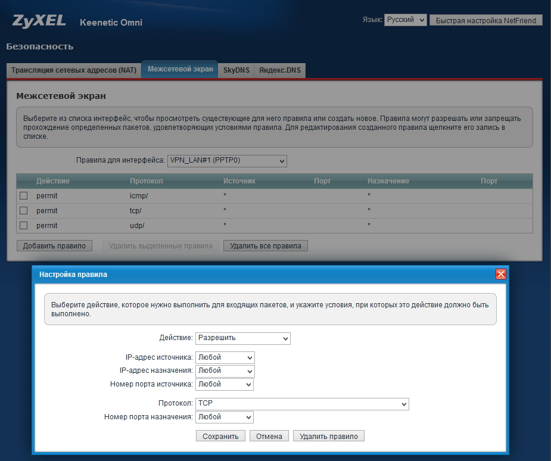Tick the checkbox for the icmp rule
The image size is (551, 461).
[x=24, y=195]
